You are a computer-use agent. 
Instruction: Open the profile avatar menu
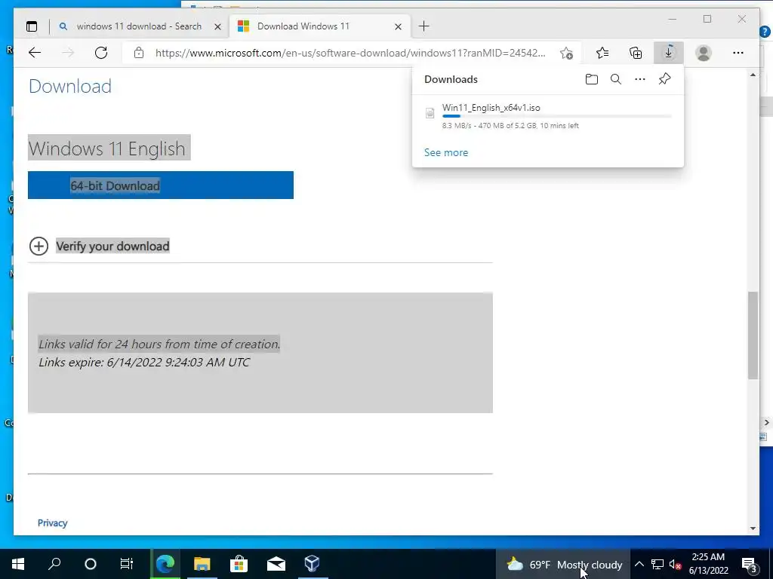704,53
